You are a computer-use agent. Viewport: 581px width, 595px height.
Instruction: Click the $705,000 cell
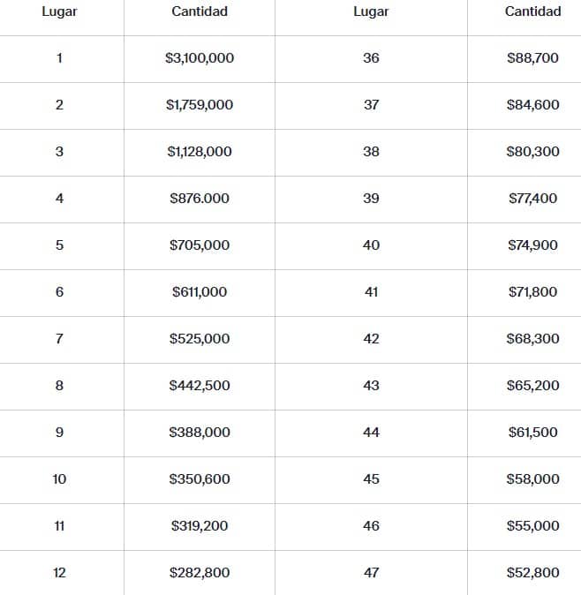[x=200, y=245]
